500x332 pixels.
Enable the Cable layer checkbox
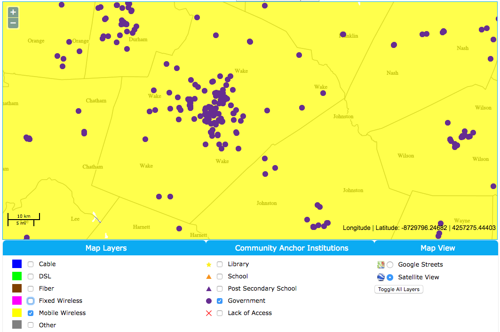31,264
